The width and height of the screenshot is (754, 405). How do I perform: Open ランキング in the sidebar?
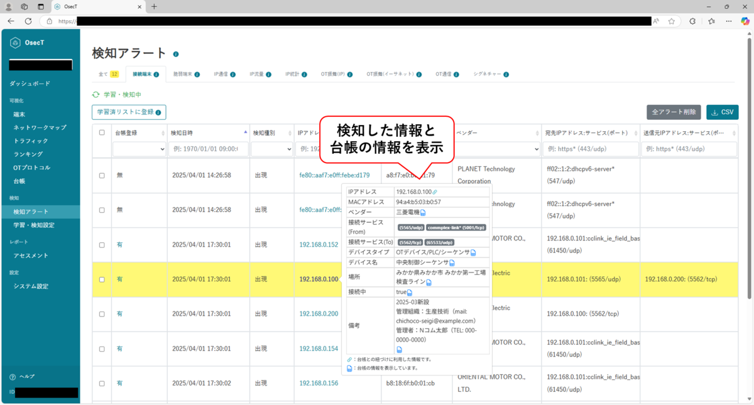[28, 154]
